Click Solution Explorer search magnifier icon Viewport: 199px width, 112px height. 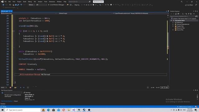coord(196,16)
